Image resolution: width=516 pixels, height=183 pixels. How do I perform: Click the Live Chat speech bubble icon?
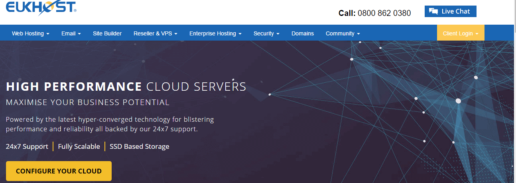(433, 12)
